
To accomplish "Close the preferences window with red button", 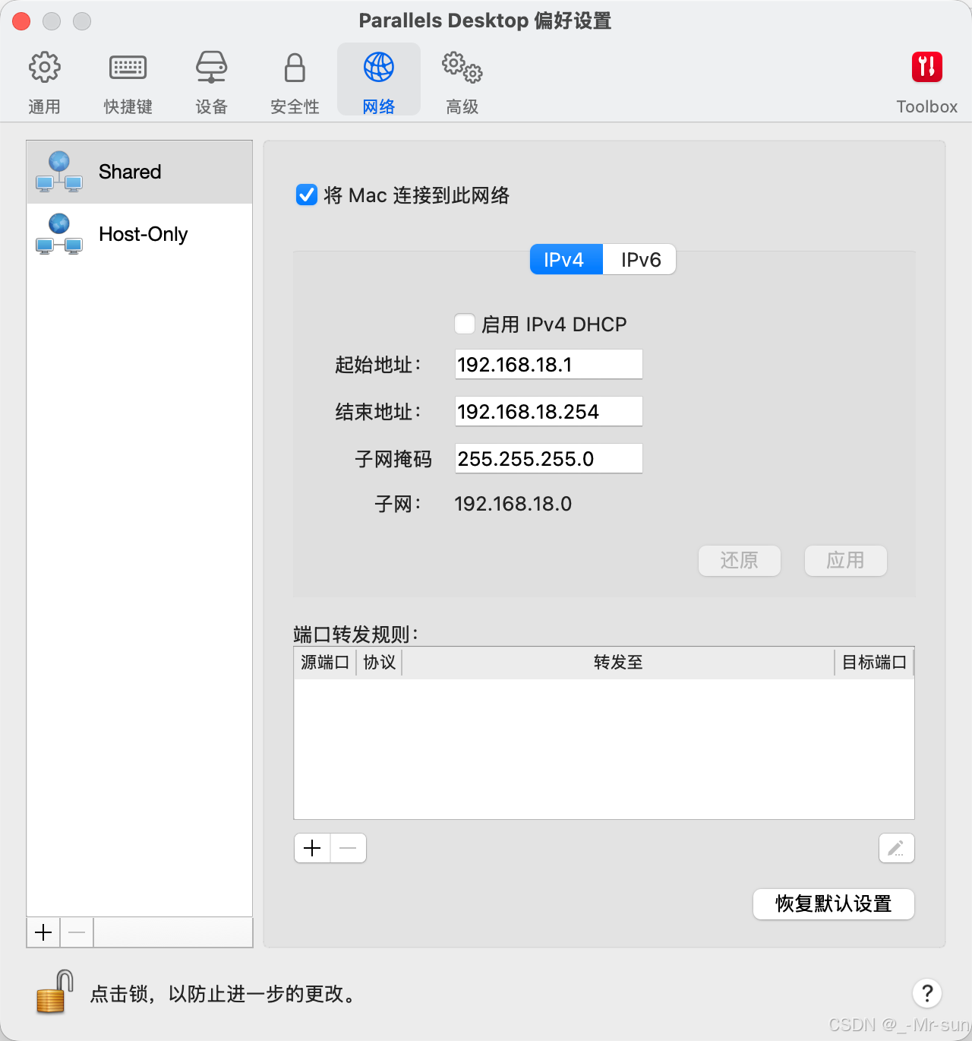I will 21,21.
